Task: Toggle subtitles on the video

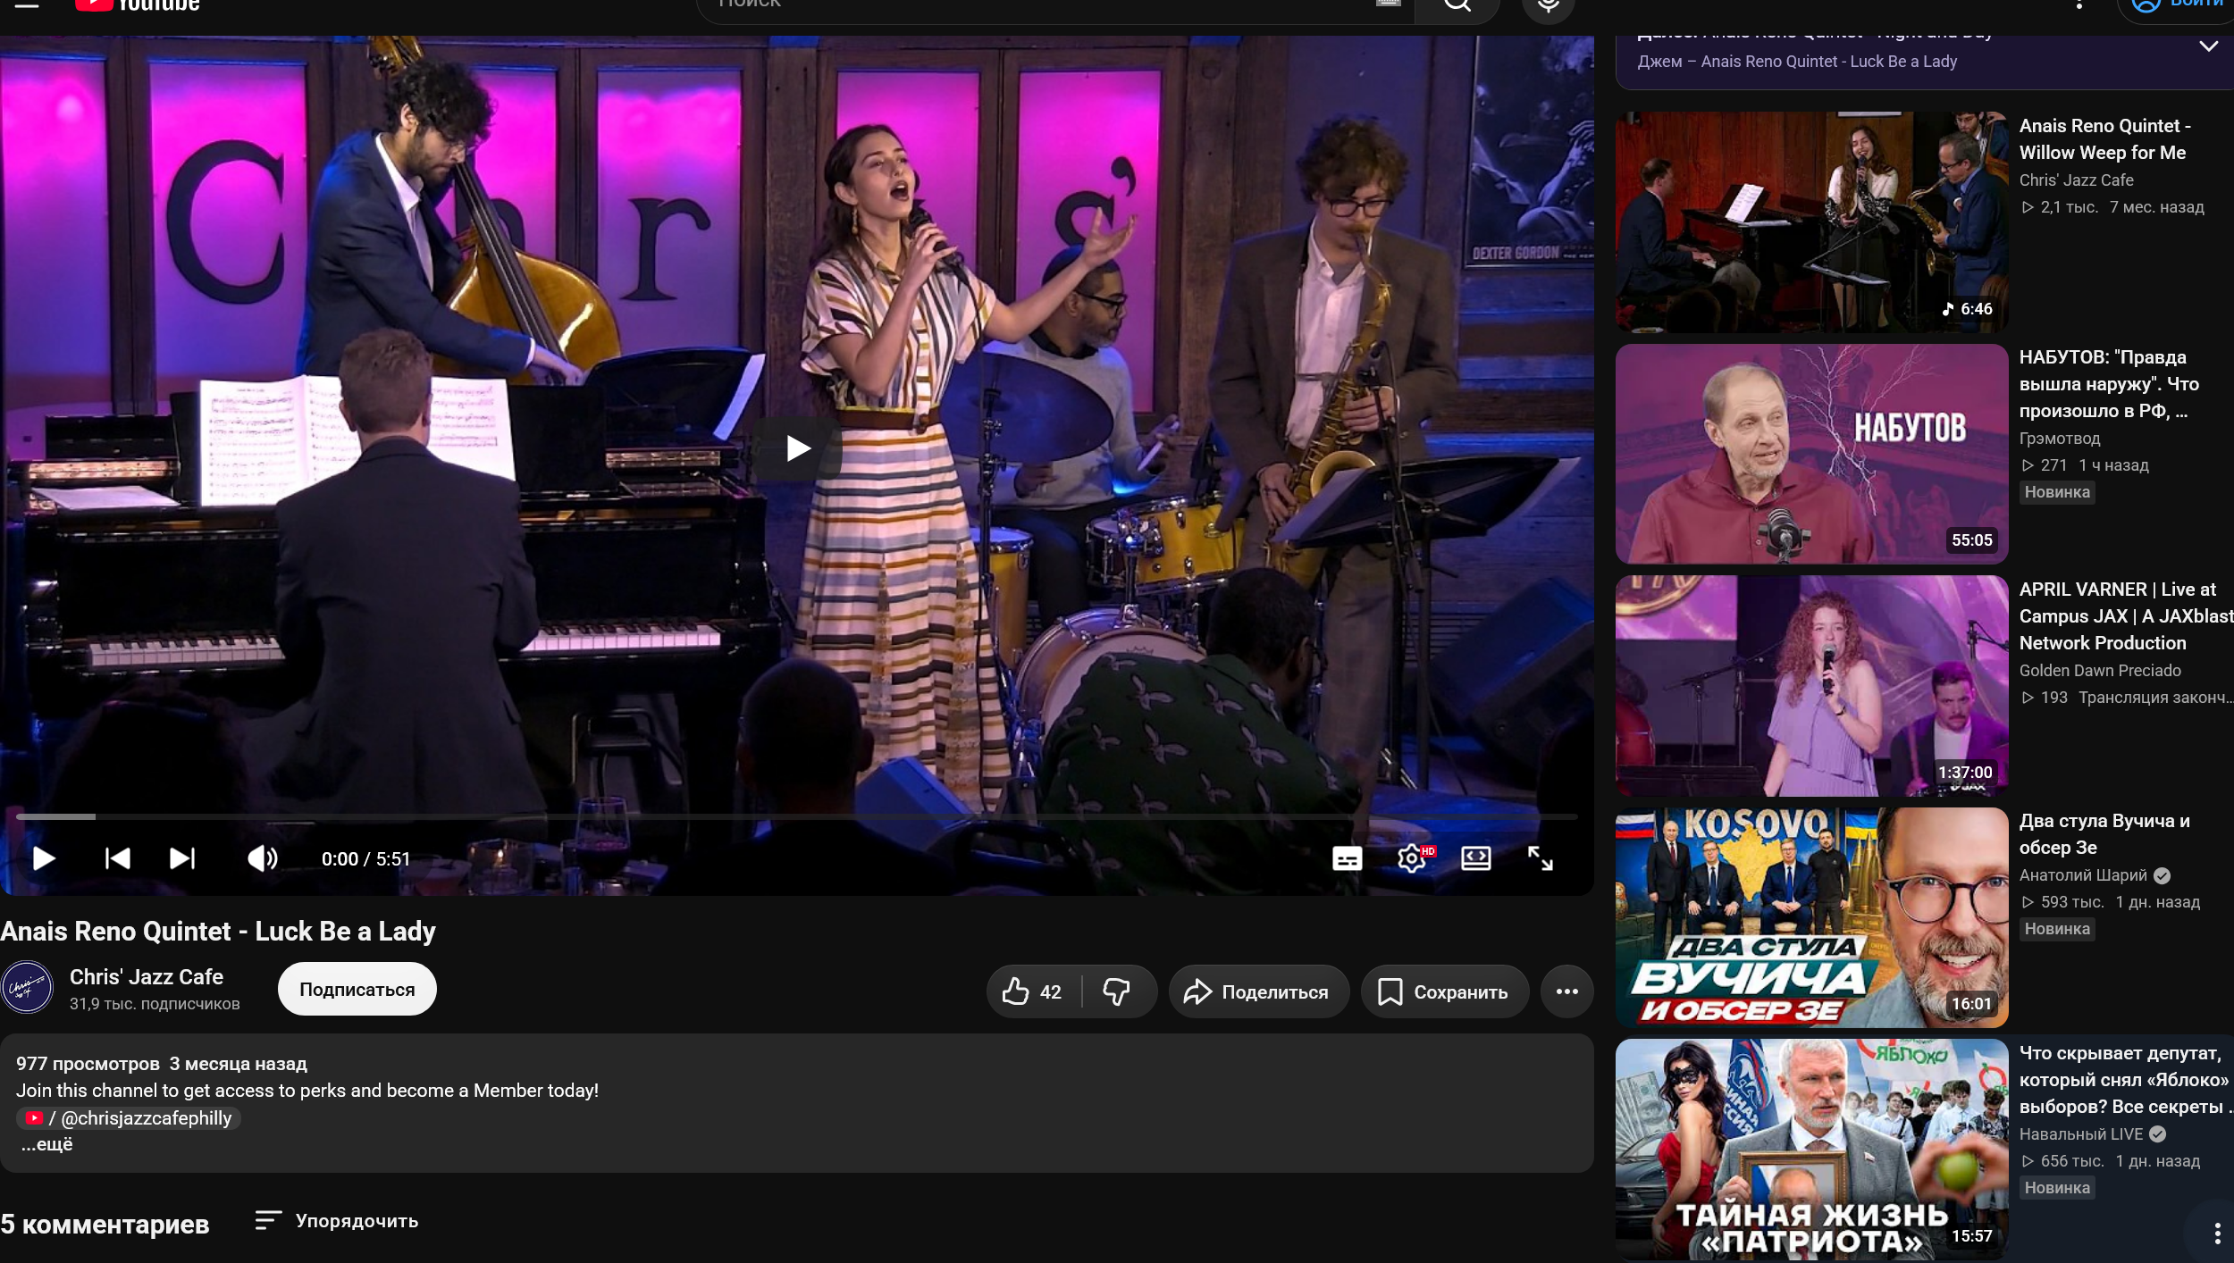Action: pos(1348,858)
